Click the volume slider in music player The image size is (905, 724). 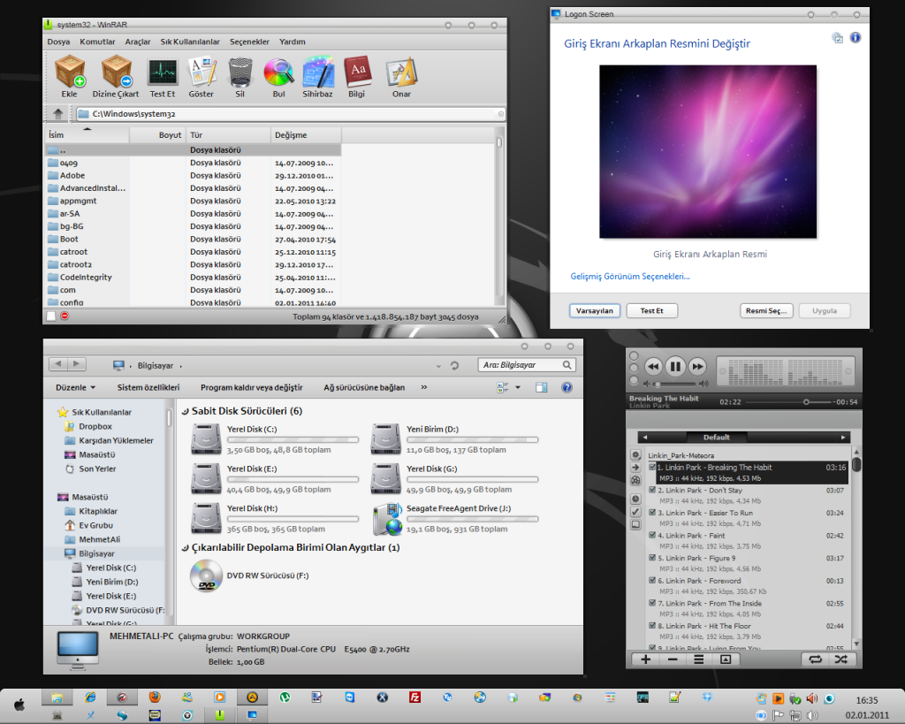coord(674,384)
